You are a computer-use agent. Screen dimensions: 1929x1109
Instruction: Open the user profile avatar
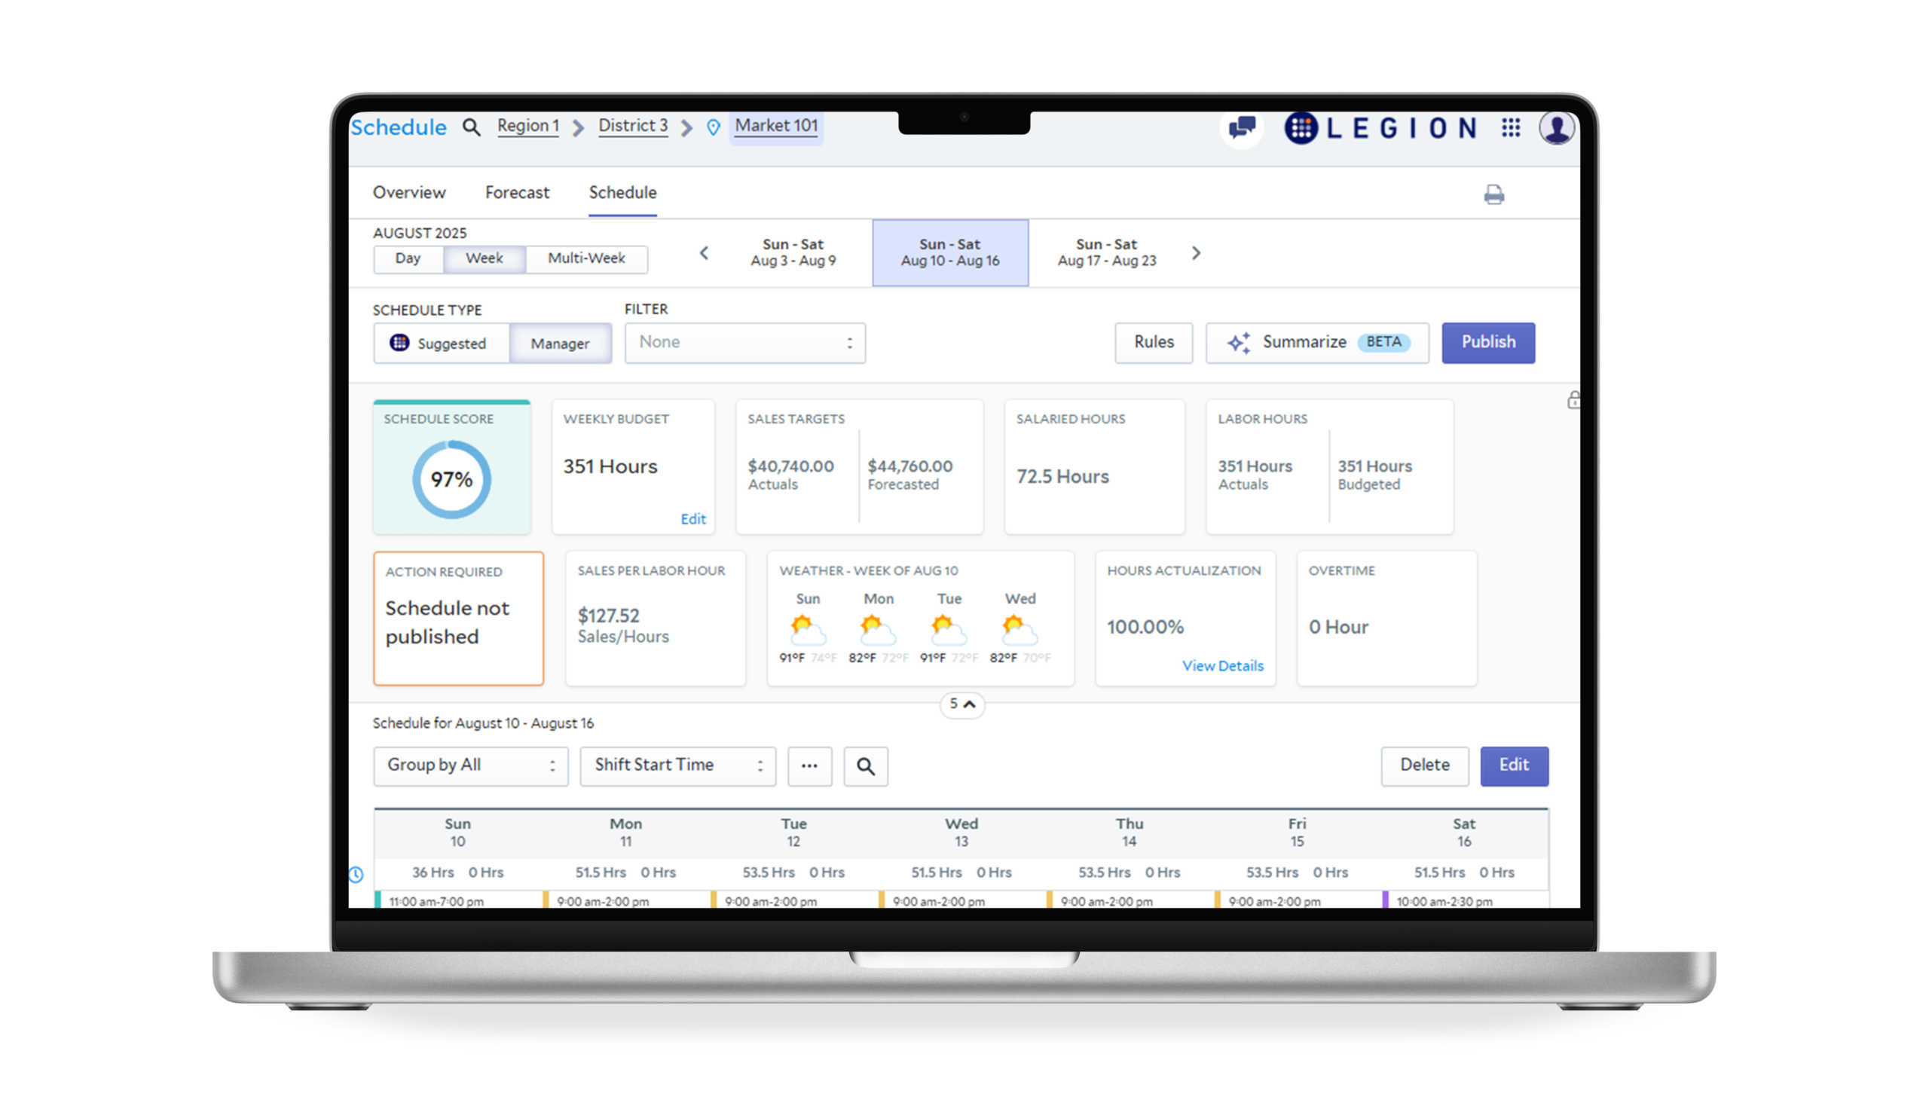[1558, 128]
